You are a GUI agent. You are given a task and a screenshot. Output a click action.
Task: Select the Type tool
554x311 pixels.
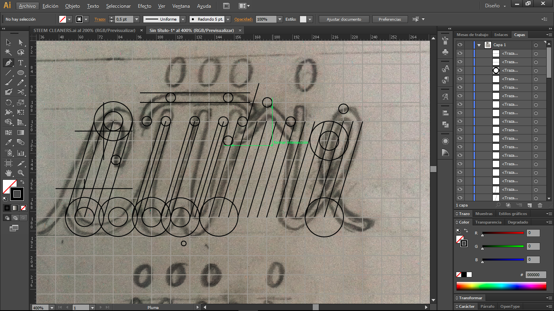pyautogui.click(x=21, y=63)
